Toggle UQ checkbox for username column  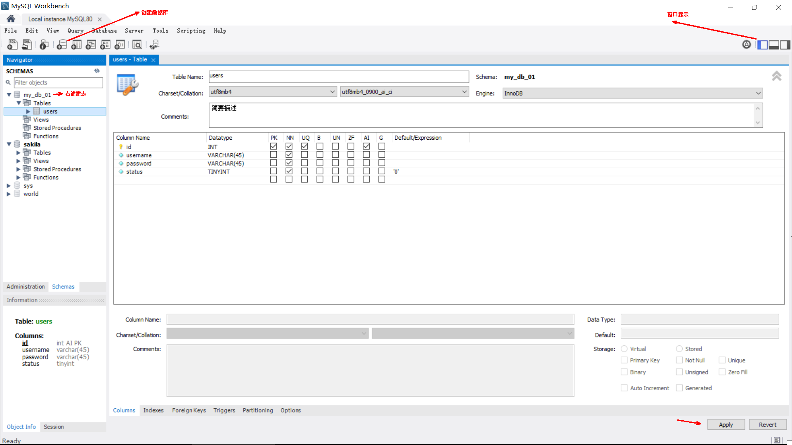click(x=304, y=155)
